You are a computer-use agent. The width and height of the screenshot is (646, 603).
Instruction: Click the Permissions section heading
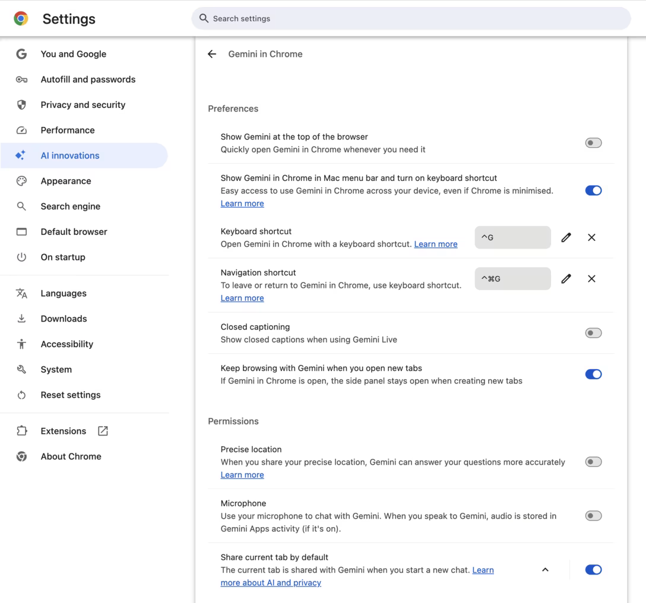pos(233,421)
